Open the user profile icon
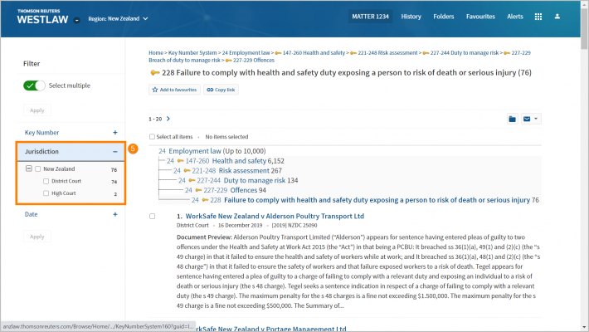This screenshot has height=332, width=589. pos(557,17)
